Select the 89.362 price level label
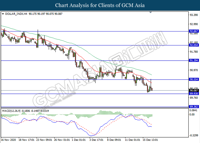The width and height of the screenshot is (200, 143). pyautogui.click(x=194, y=107)
